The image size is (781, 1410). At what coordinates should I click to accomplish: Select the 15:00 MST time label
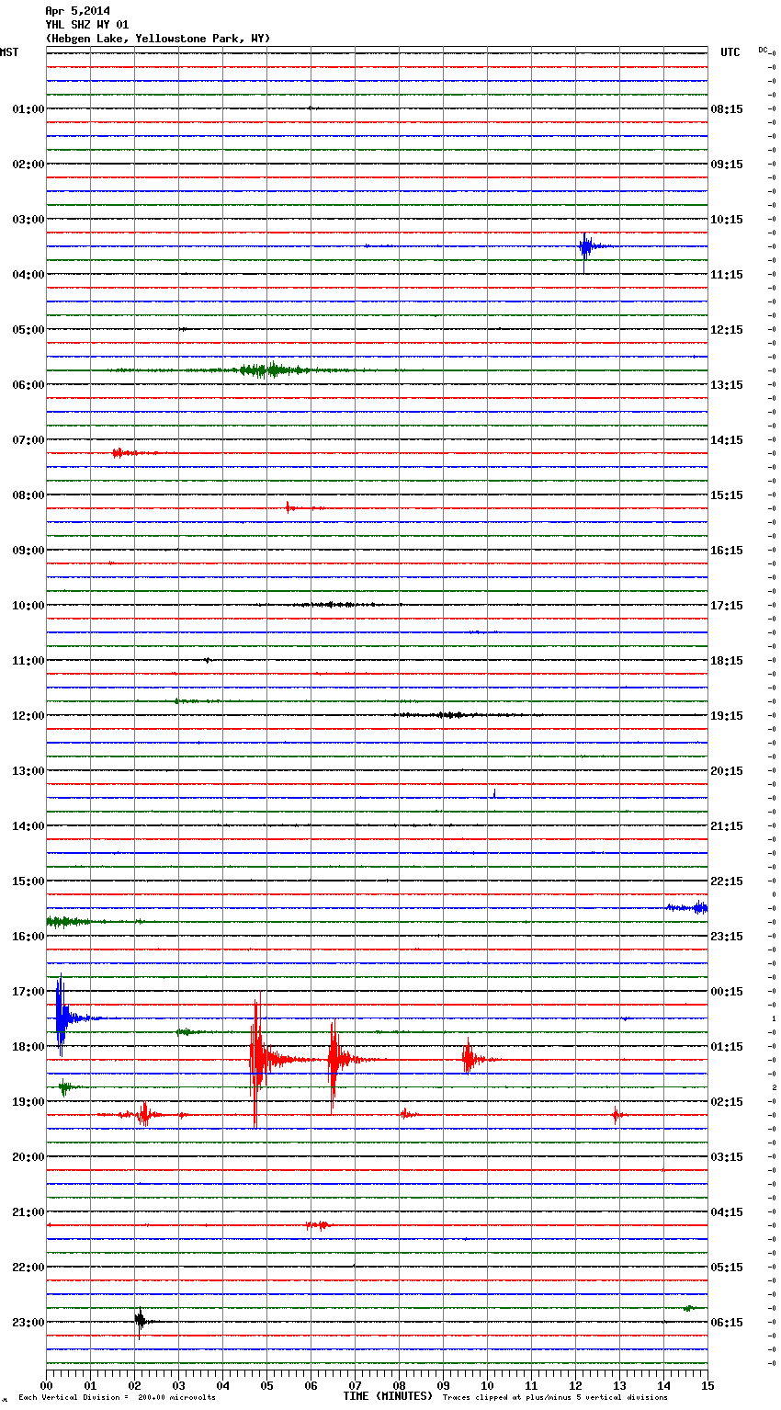point(28,881)
